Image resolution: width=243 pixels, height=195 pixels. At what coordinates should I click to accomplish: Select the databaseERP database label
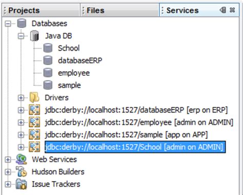80,60
